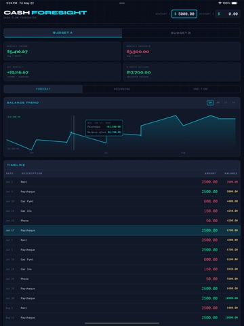
Task: Tap the Paycheque tooltip on the chart
Action: pos(104,128)
